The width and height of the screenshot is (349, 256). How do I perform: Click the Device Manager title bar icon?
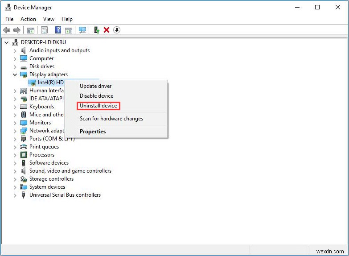[8, 8]
